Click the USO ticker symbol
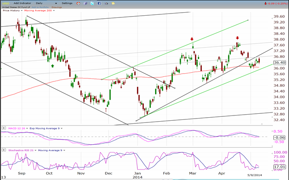Image resolution: width=289 pixels, height=180 pixels. (x=6, y=3)
